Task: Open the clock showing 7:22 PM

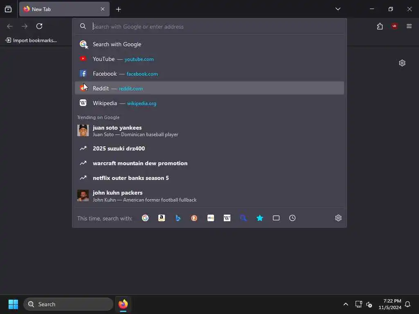Action: tap(390, 304)
